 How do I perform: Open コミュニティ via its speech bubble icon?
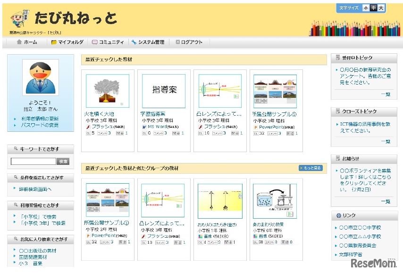point(94,42)
